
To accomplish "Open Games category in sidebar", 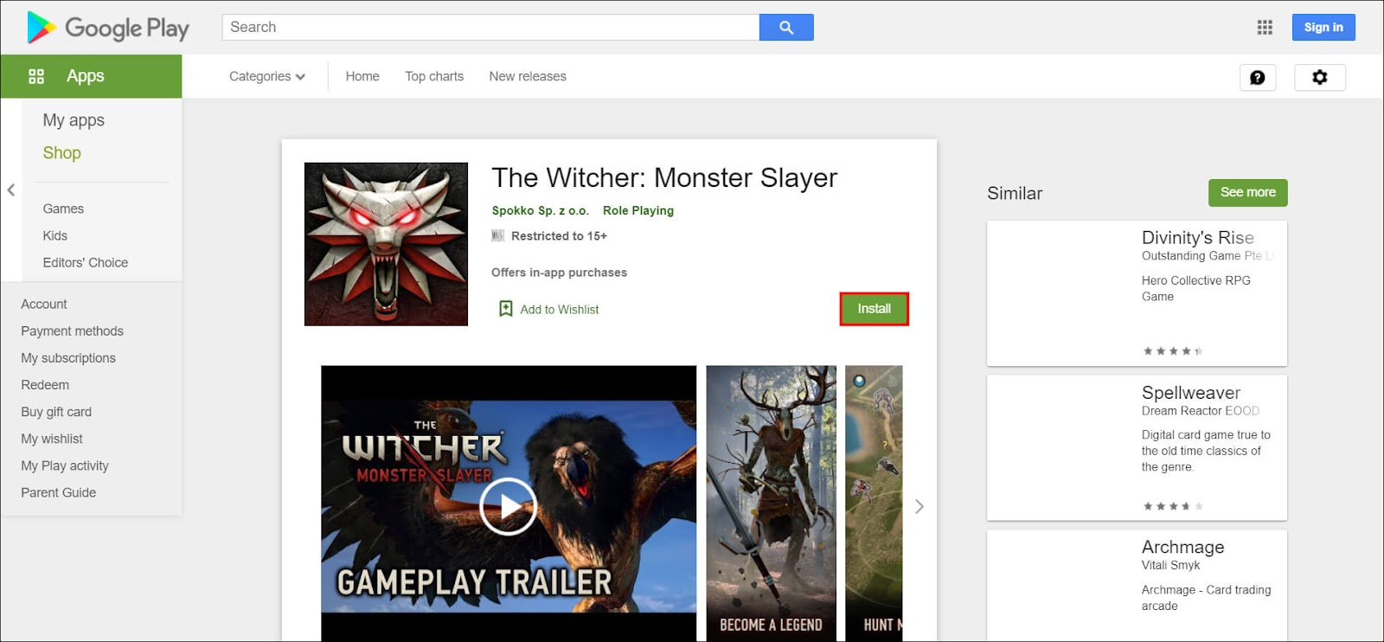I will point(63,209).
